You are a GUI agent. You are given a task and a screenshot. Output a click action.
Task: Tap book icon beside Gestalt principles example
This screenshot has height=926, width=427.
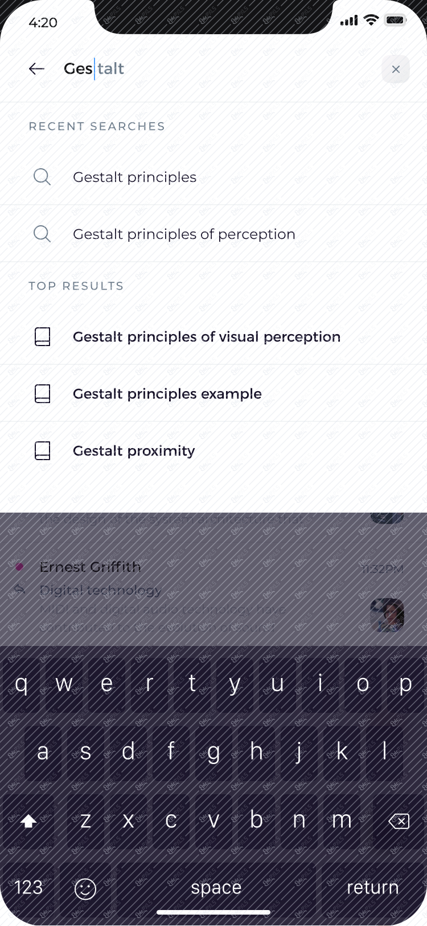[x=43, y=393]
